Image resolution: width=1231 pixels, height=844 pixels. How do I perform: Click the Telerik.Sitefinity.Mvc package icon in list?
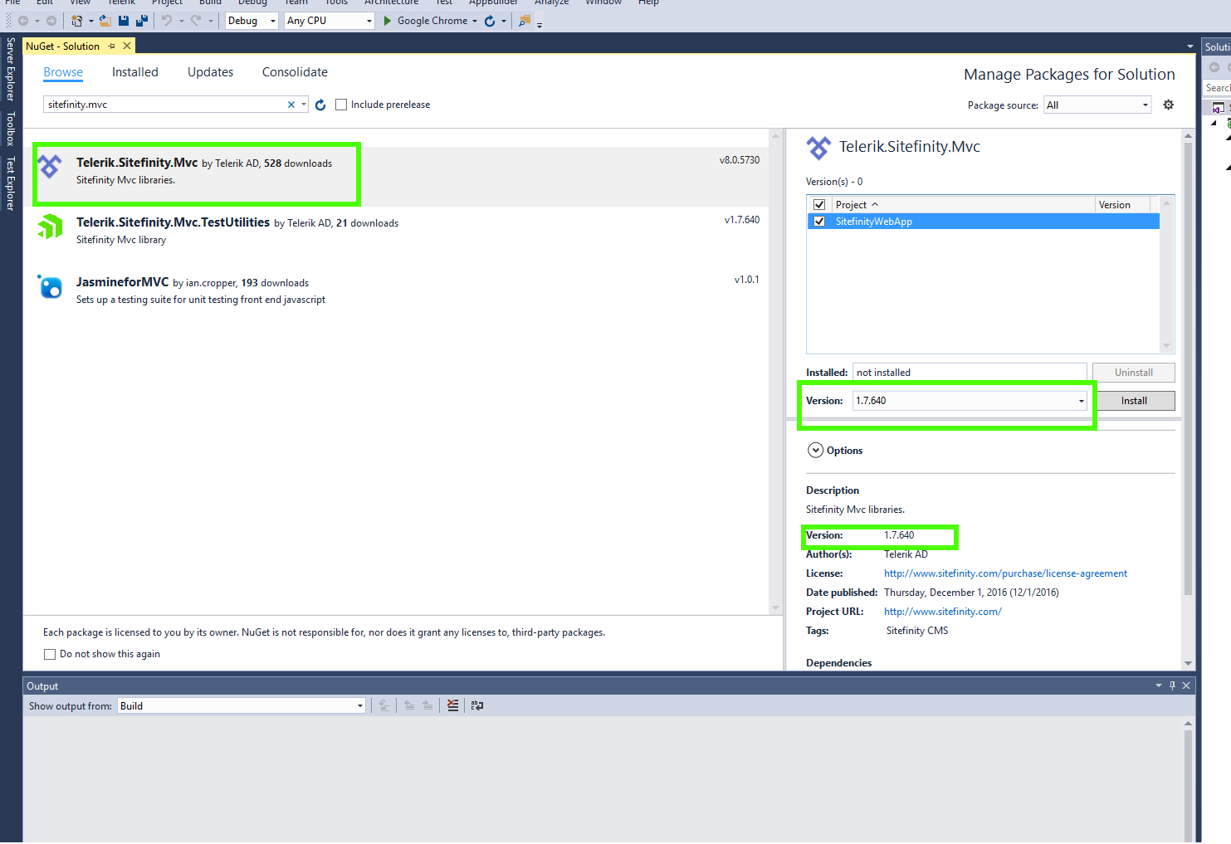point(50,167)
